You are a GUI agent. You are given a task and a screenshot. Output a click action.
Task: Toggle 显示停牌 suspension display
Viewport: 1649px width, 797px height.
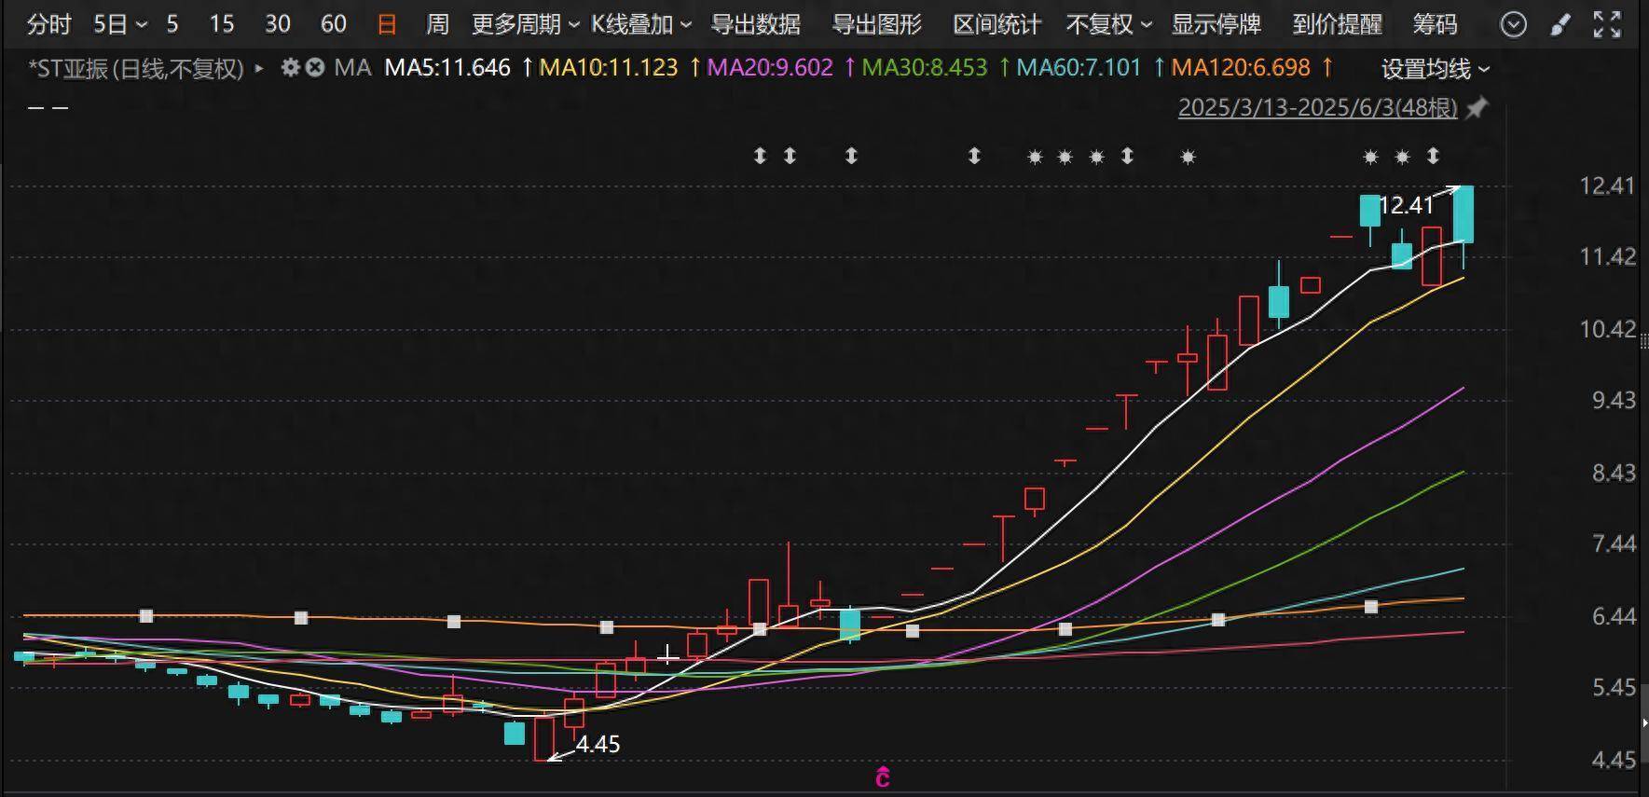[x=1216, y=24]
